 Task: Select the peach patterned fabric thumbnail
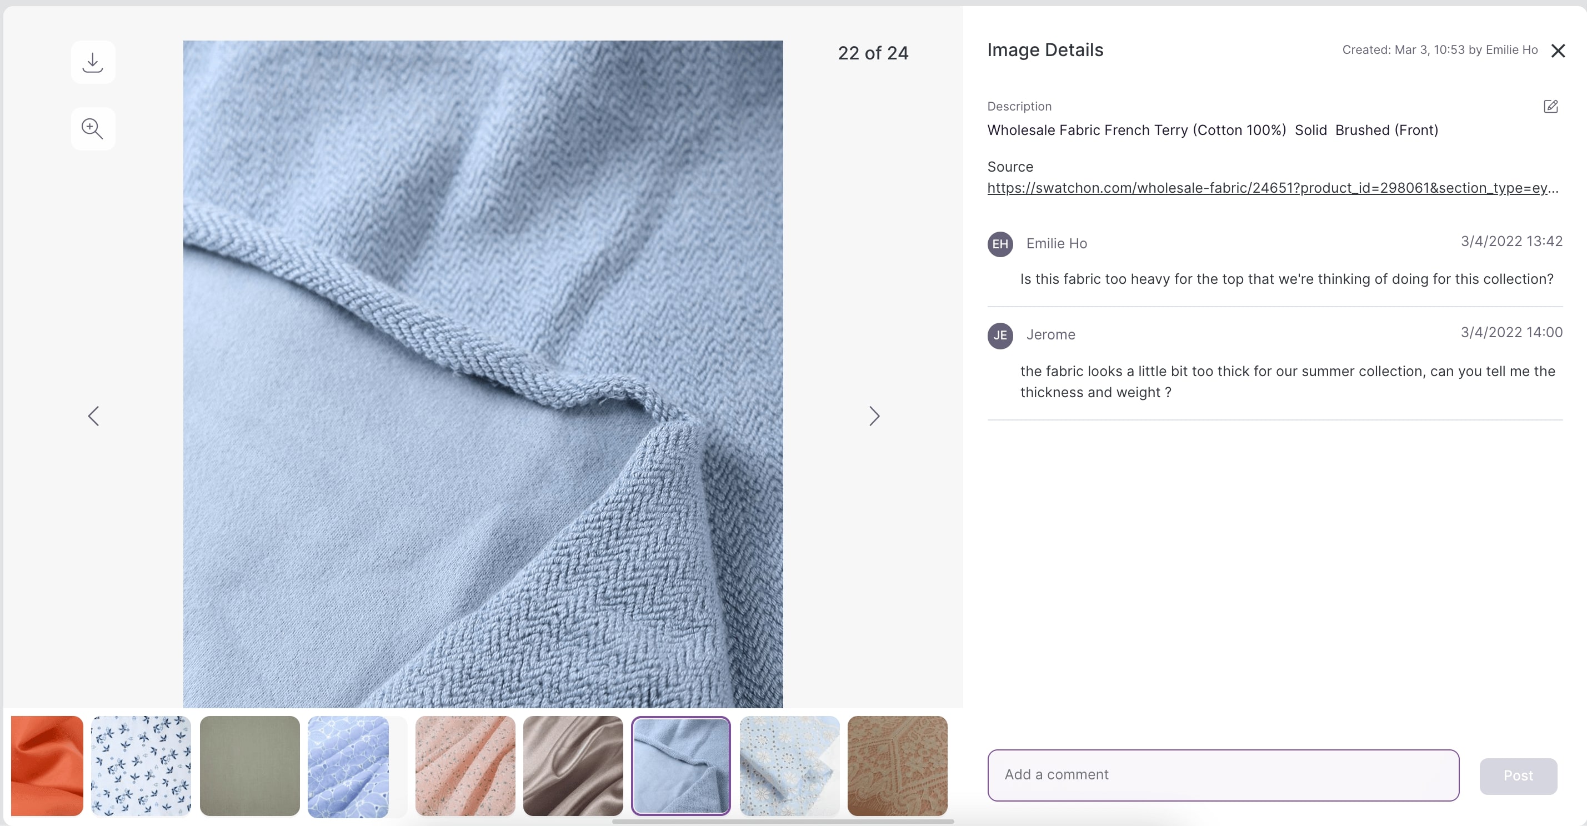pos(465,765)
